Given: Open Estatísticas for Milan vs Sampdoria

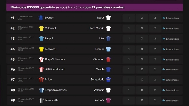Looking at the screenshot, I should pyautogui.click(x=170, y=80).
